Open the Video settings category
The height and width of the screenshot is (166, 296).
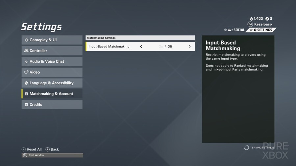point(52,72)
